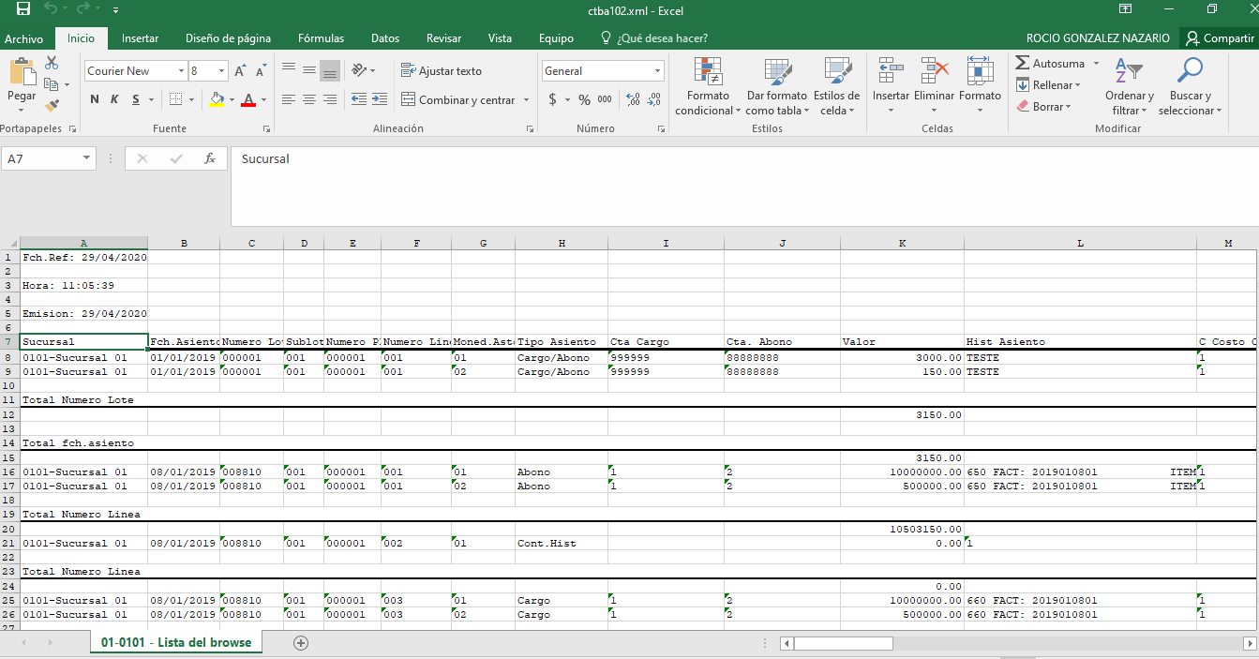Click the Eliminar cells icon
Screen dimensions: 1259x659
[x=935, y=71]
